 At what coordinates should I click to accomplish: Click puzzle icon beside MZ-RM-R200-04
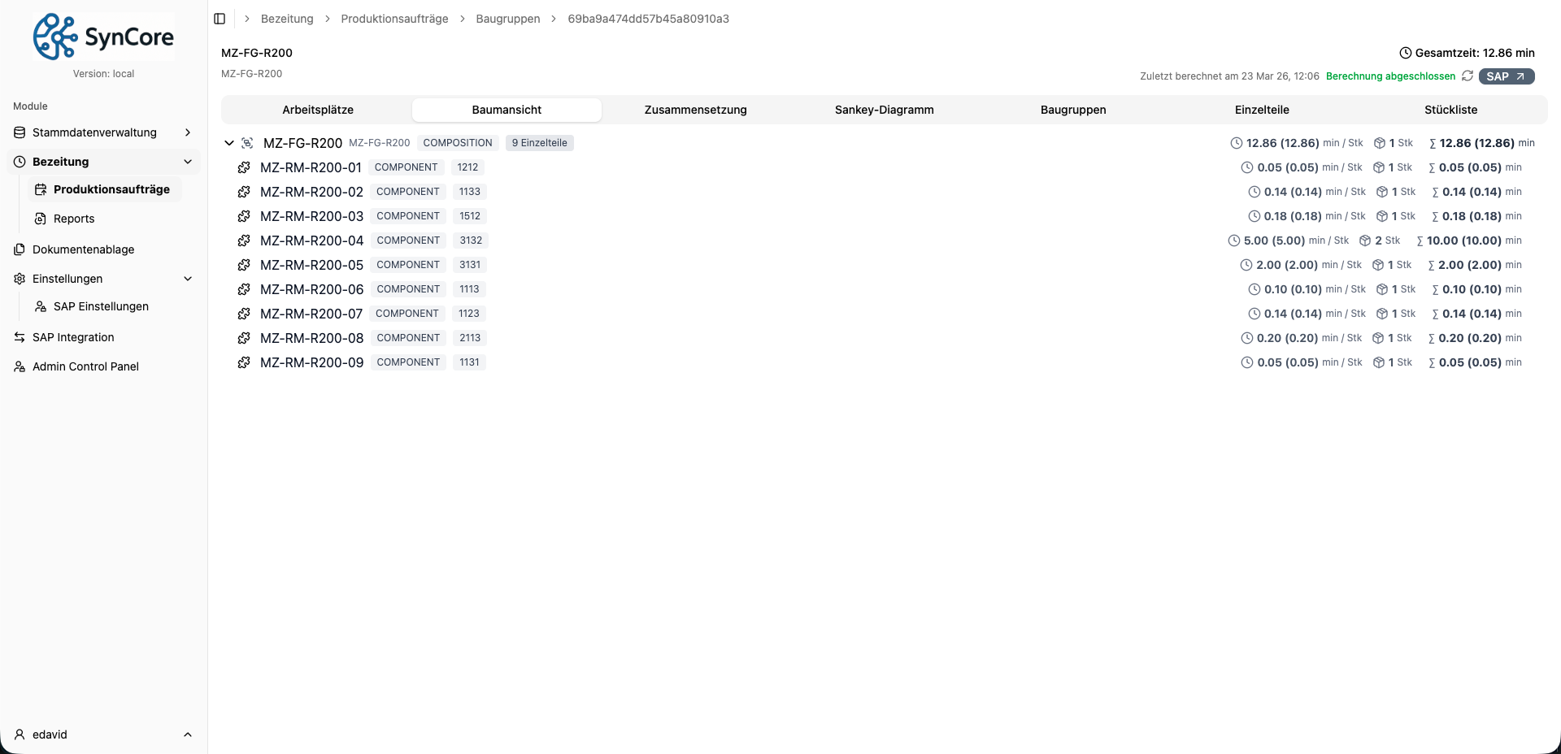(x=244, y=240)
